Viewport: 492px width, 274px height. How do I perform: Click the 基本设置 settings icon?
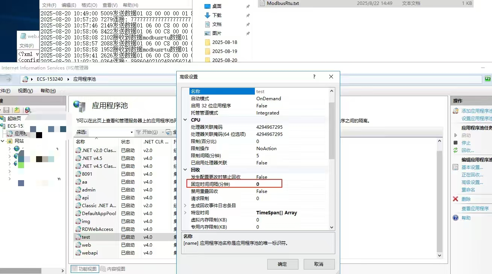[x=456, y=167]
